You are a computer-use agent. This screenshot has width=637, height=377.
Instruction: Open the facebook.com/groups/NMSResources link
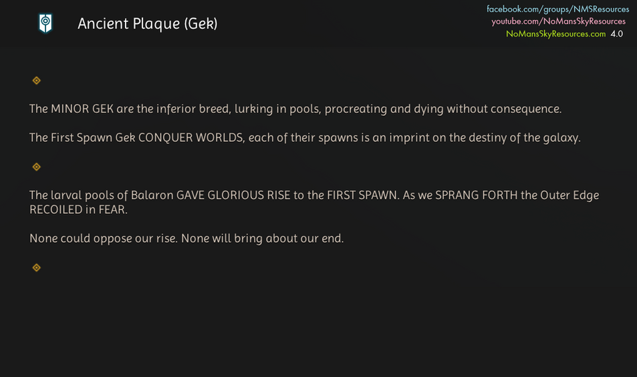[557, 9]
